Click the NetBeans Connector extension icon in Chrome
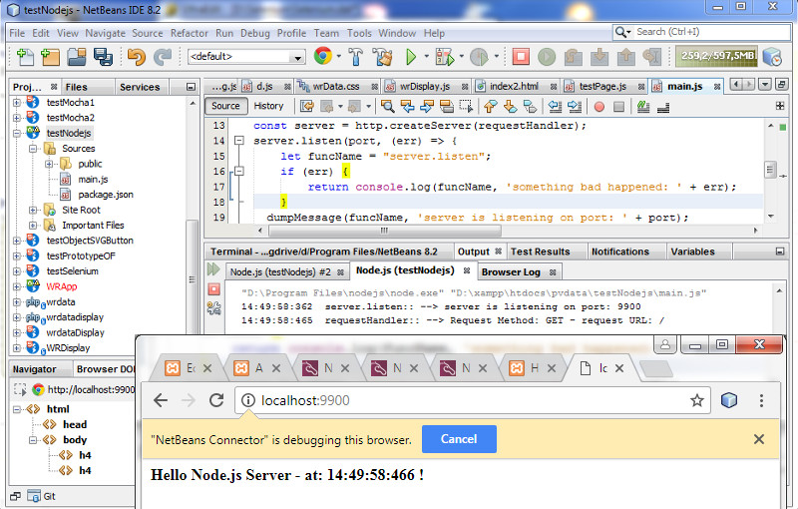 (x=729, y=400)
